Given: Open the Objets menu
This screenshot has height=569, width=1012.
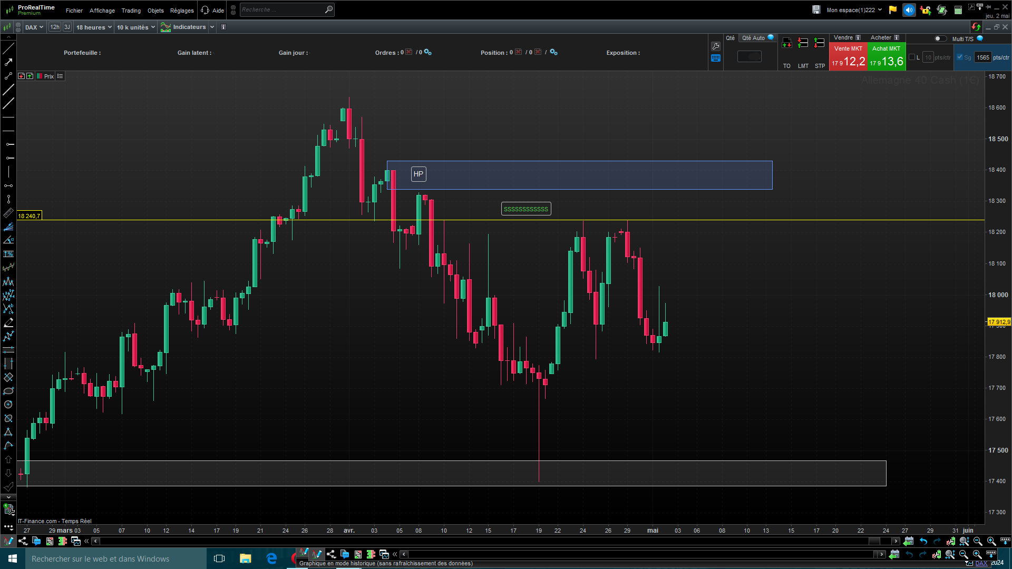Looking at the screenshot, I should 155,11.
